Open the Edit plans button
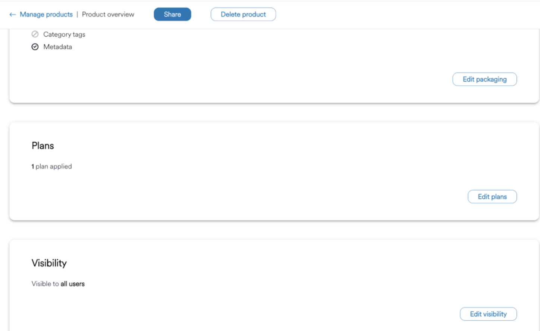Viewport: 540px width, 331px height. click(x=492, y=197)
